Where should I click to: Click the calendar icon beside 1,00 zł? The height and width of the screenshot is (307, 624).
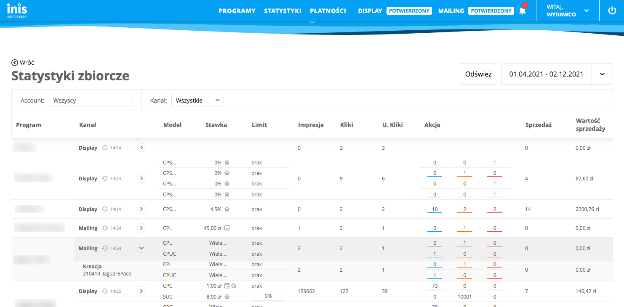(227, 286)
